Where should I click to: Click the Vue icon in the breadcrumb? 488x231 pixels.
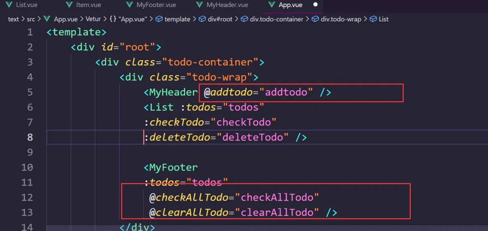point(47,19)
